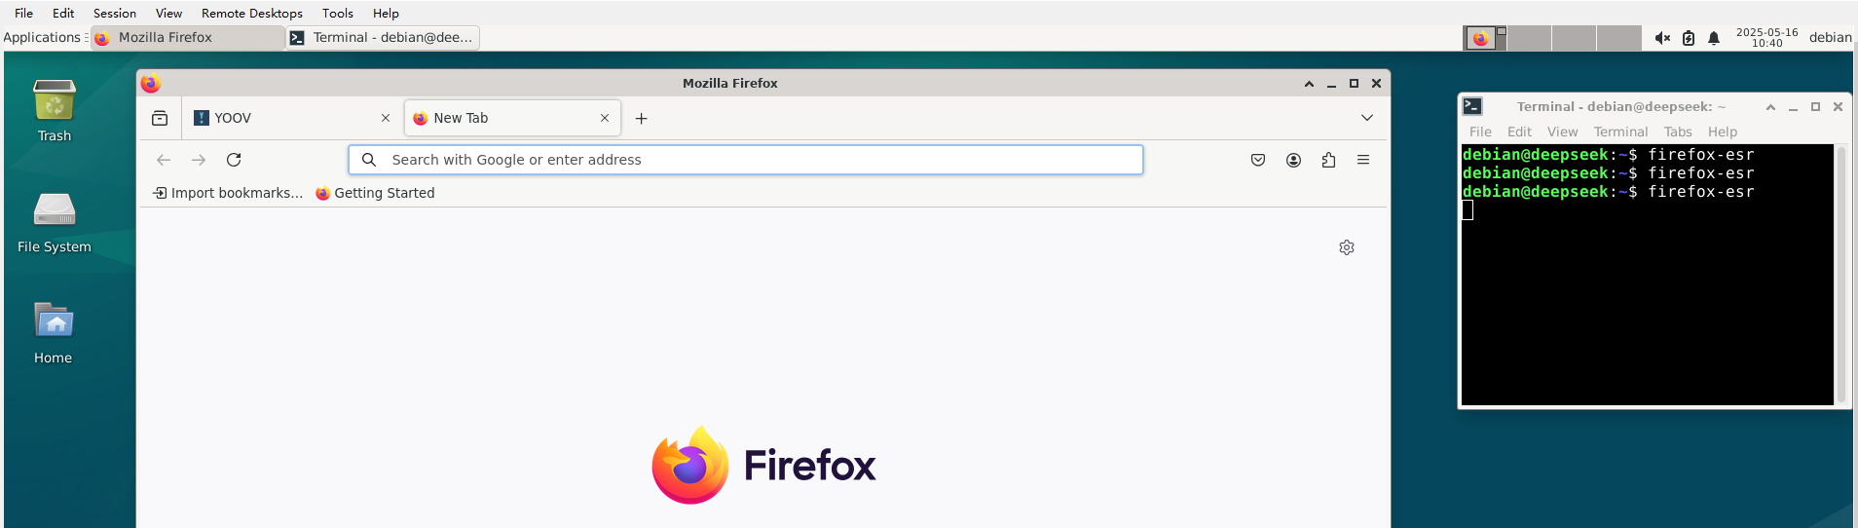Select first workspace in the switcher

coord(1485,38)
